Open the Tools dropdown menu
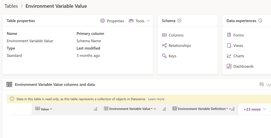The width and height of the screenshot is (271, 138). (x=139, y=21)
